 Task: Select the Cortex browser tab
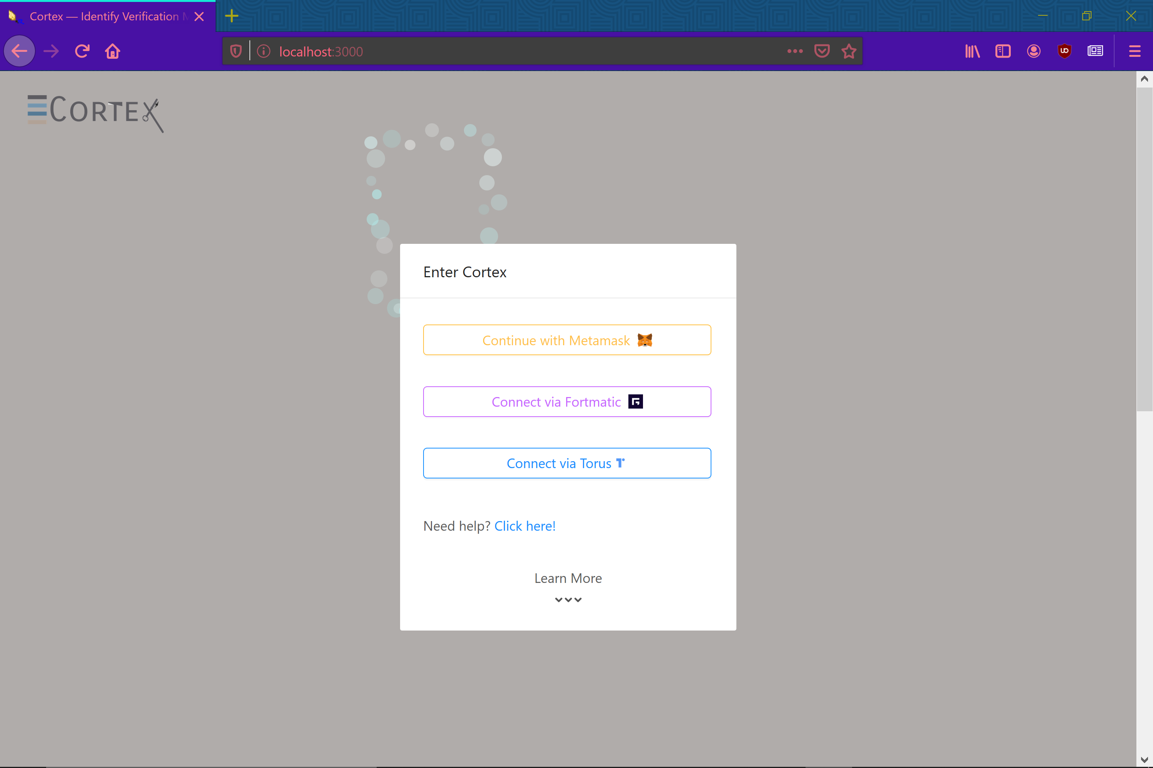click(103, 16)
